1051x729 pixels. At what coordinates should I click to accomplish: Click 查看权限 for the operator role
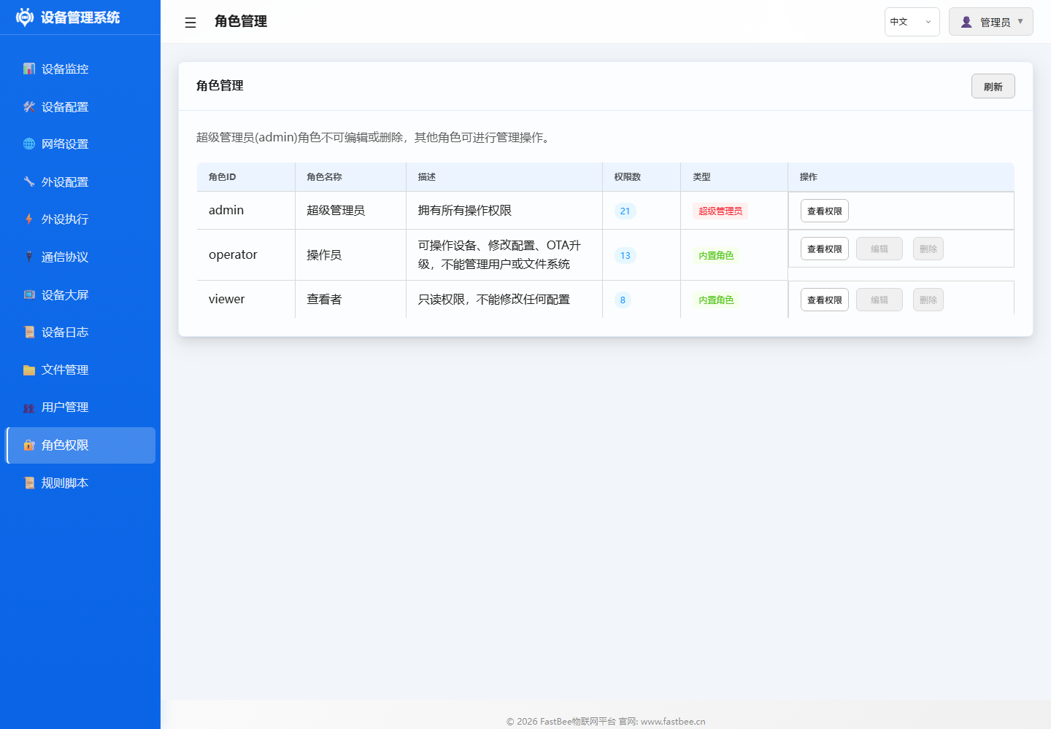tap(824, 249)
